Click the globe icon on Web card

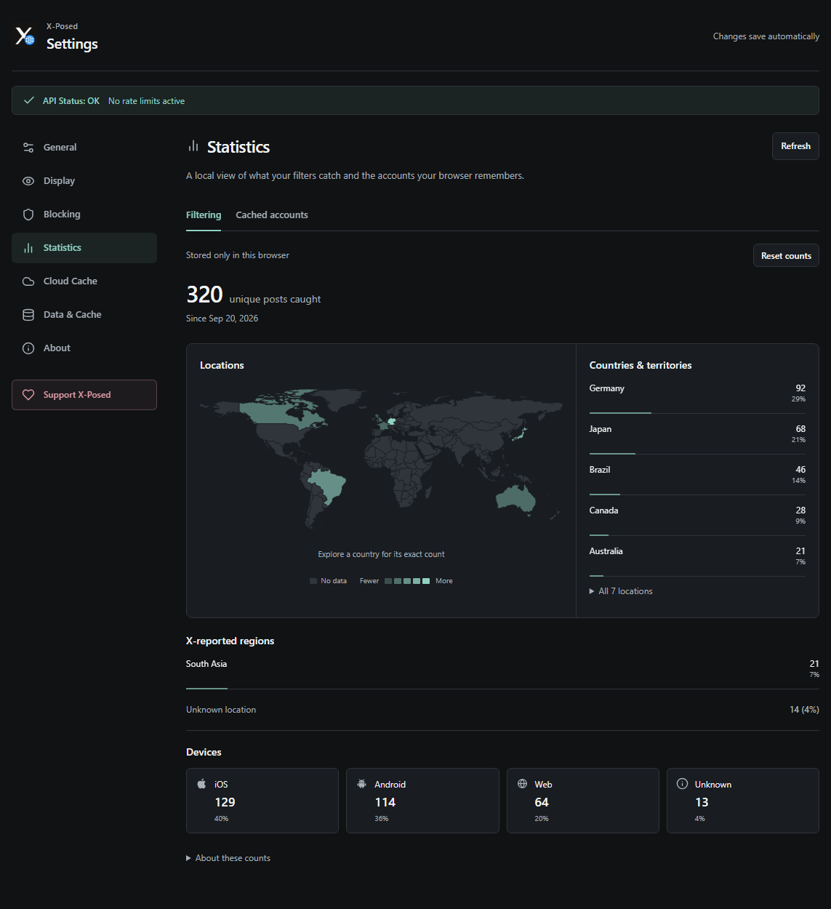(x=522, y=784)
